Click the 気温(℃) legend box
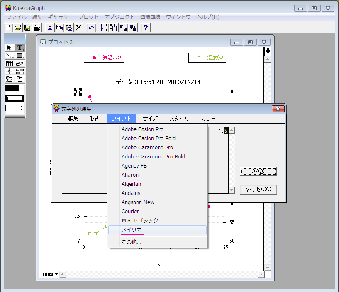The width and height of the screenshot is (339, 292). point(104,58)
